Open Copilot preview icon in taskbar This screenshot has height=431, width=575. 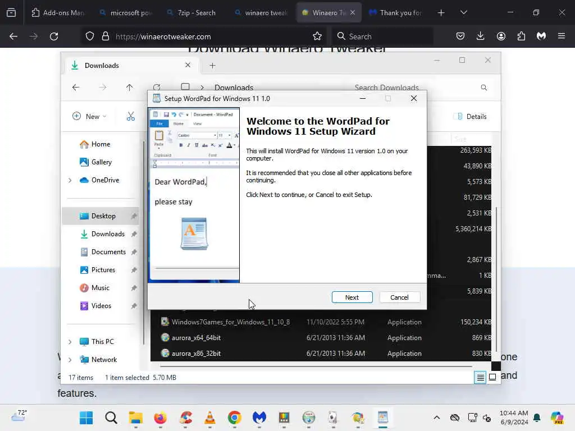coord(557,418)
